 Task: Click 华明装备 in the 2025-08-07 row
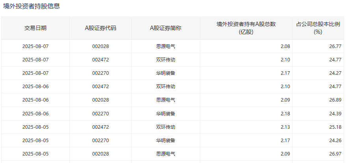point(166,73)
